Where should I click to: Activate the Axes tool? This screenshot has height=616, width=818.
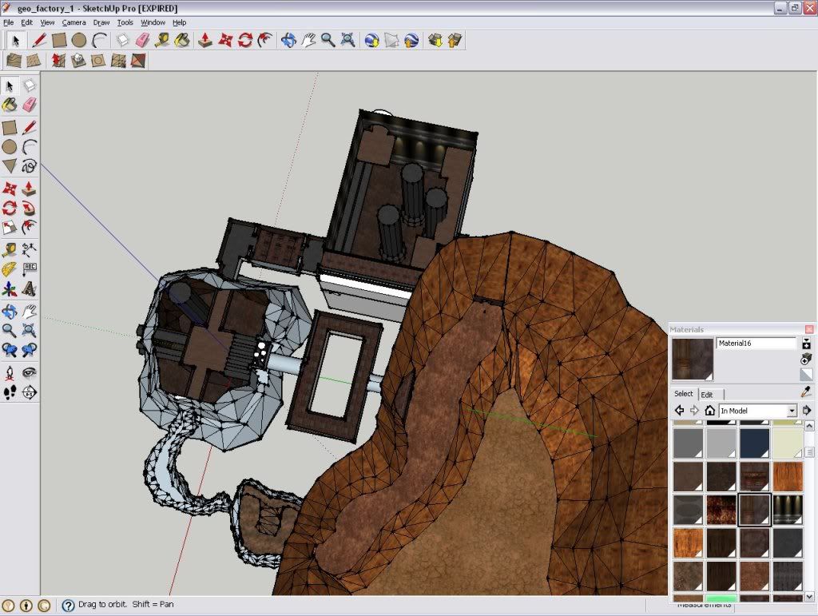pos(10,289)
